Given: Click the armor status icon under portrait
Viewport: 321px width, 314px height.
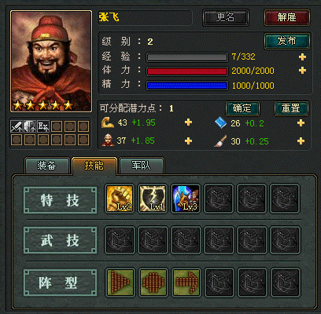Looking at the screenshot, I should coord(30,126).
